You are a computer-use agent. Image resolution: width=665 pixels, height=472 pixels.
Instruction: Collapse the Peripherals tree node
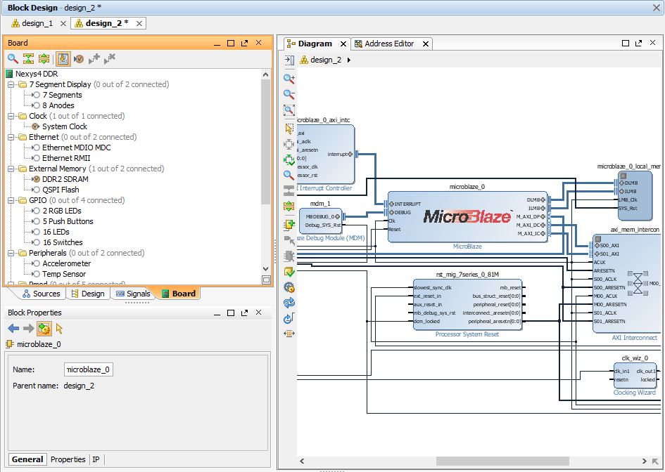point(11,253)
